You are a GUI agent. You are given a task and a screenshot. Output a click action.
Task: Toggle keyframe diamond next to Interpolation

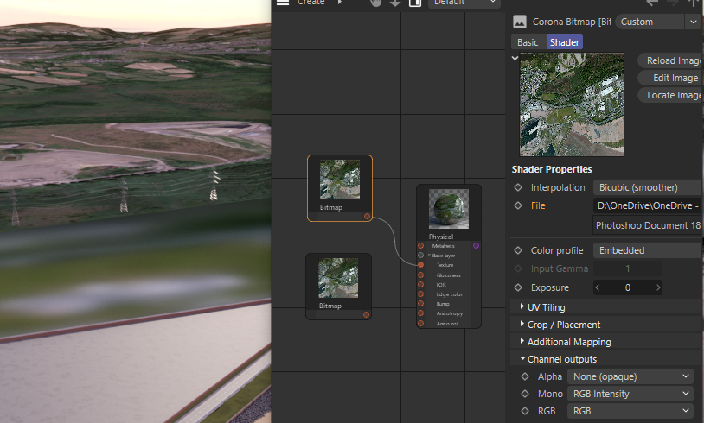coord(518,187)
